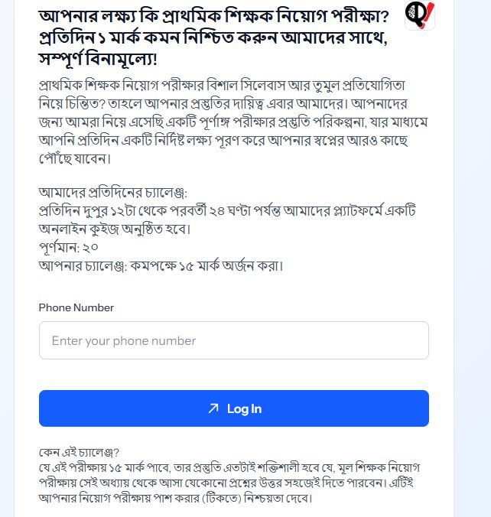Click the arrow icon on Log In button
491x517 pixels.
(x=213, y=408)
